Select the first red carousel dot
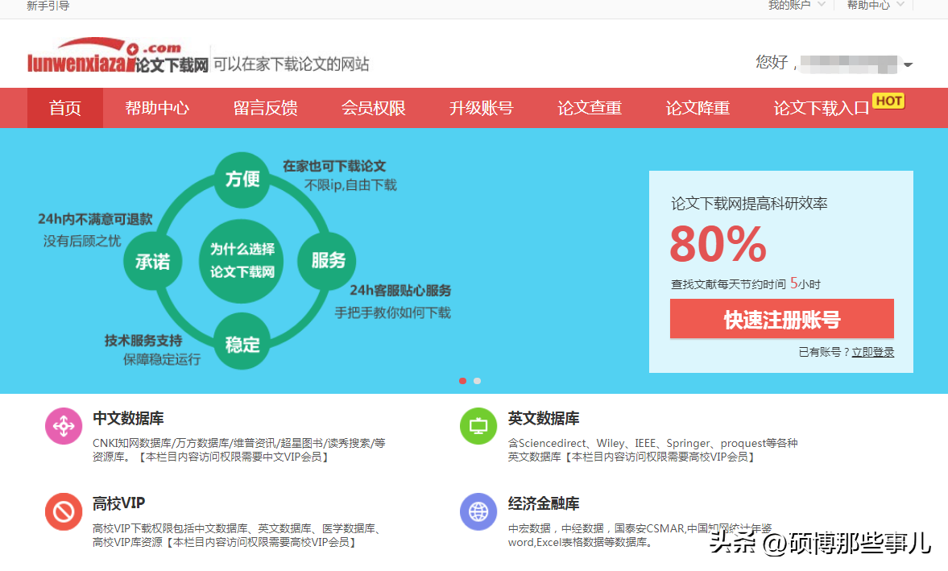 [462, 381]
